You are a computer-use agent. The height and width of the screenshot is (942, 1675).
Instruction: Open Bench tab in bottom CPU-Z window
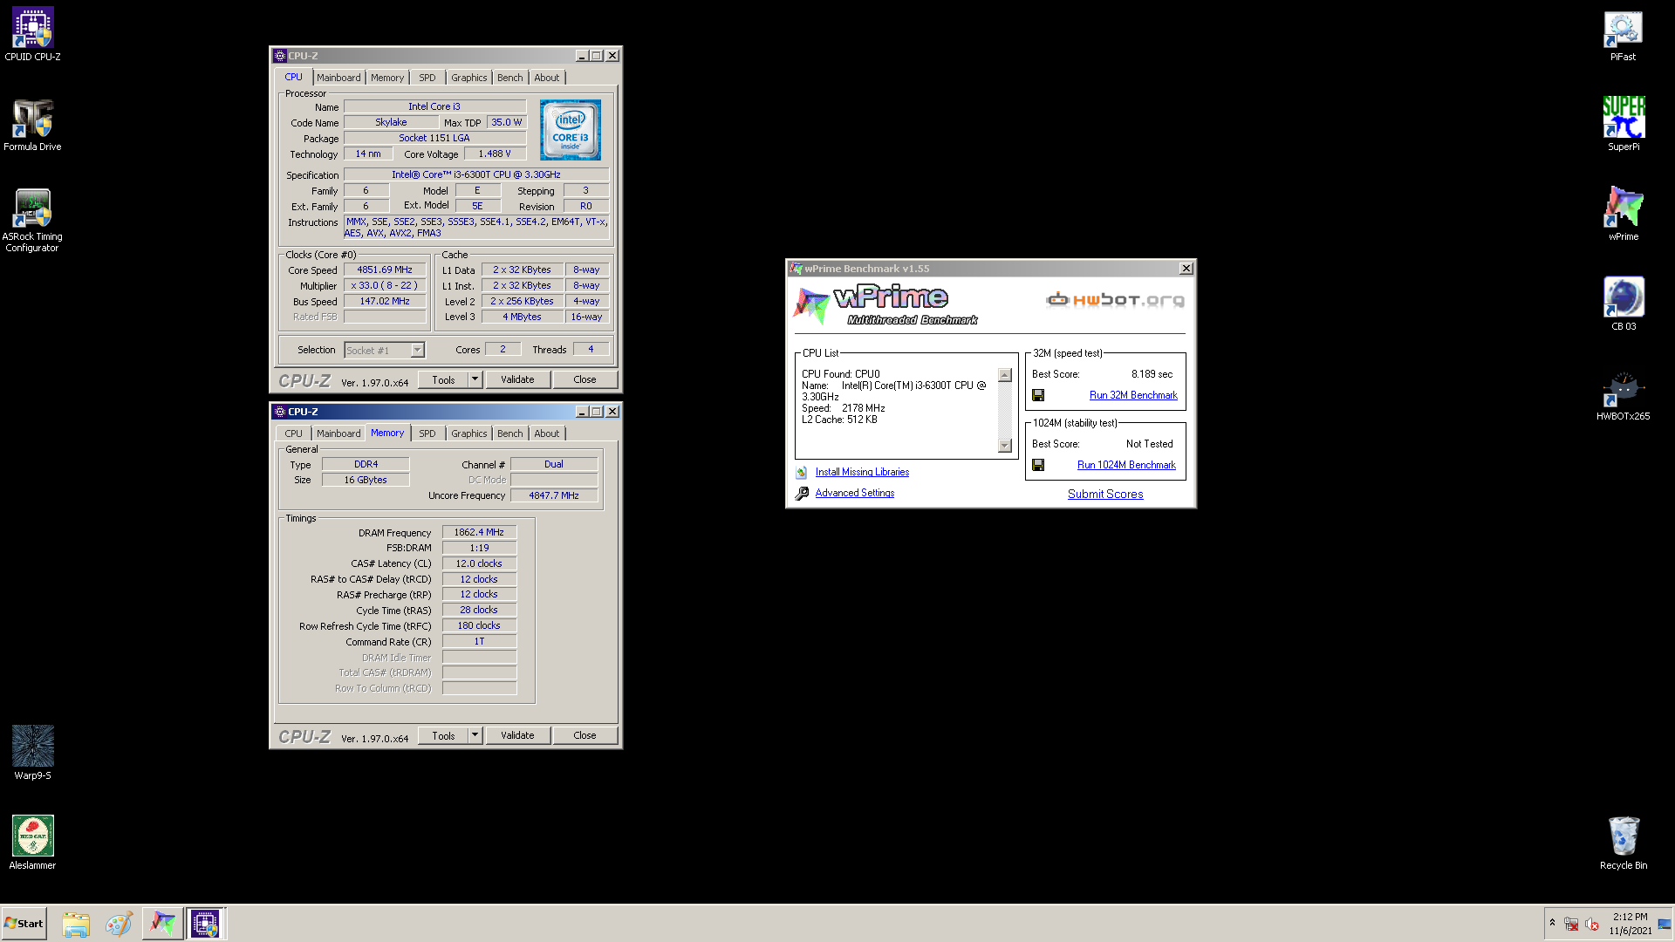510,433
